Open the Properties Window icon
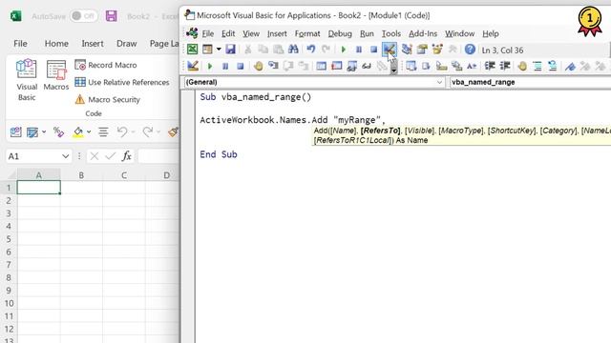 pyautogui.click(x=422, y=50)
